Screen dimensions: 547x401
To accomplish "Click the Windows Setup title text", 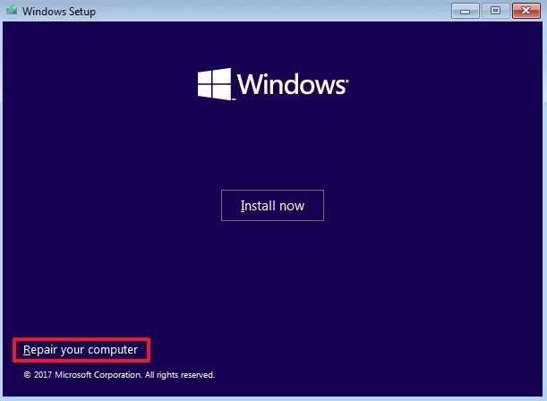I will click(x=59, y=12).
